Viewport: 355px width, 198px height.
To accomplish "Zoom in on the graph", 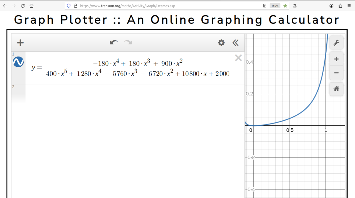I will pos(336,59).
